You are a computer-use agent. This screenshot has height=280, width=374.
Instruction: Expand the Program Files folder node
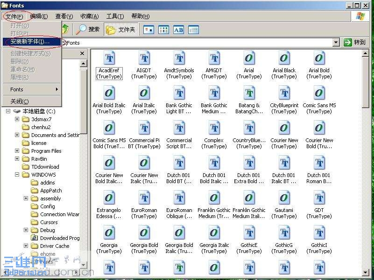17,150
